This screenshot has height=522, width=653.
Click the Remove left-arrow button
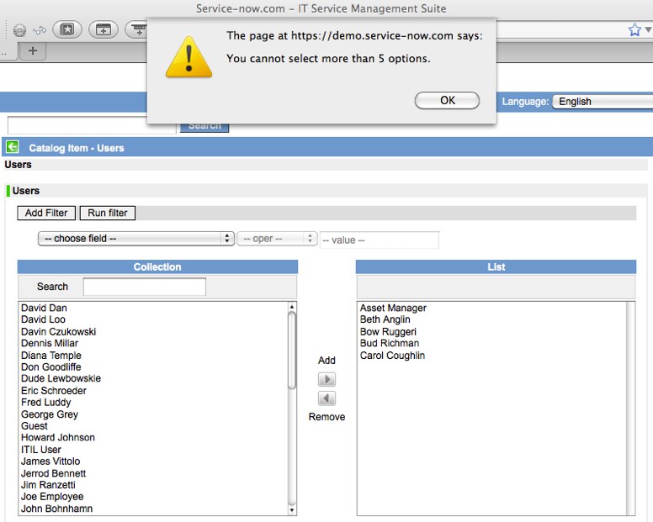pyautogui.click(x=326, y=398)
